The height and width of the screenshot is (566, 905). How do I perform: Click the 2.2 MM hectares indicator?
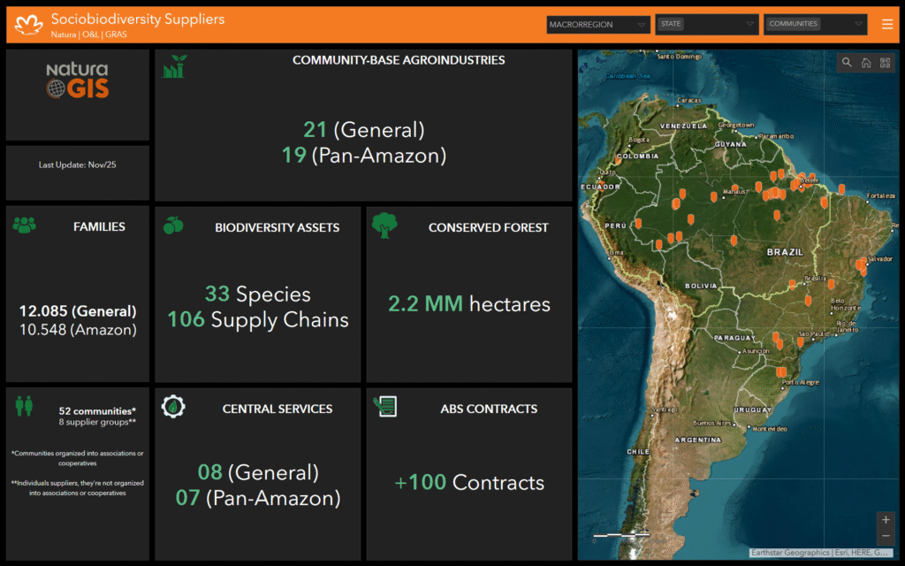pyautogui.click(x=468, y=304)
